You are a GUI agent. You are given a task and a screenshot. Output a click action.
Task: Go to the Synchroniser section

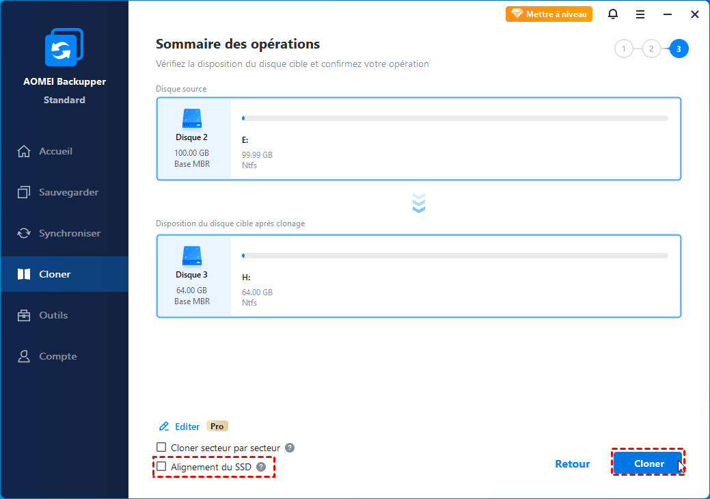coord(64,233)
